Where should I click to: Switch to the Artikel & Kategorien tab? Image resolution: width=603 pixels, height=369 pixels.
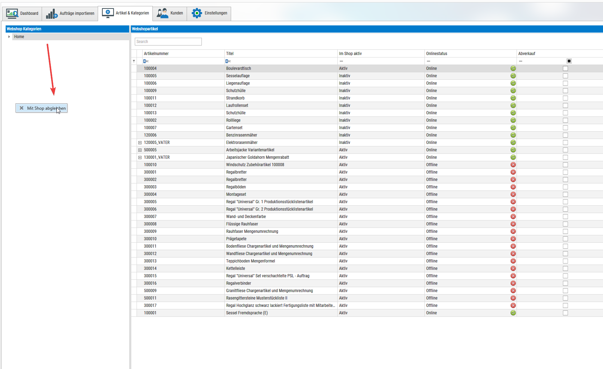tap(125, 13)
